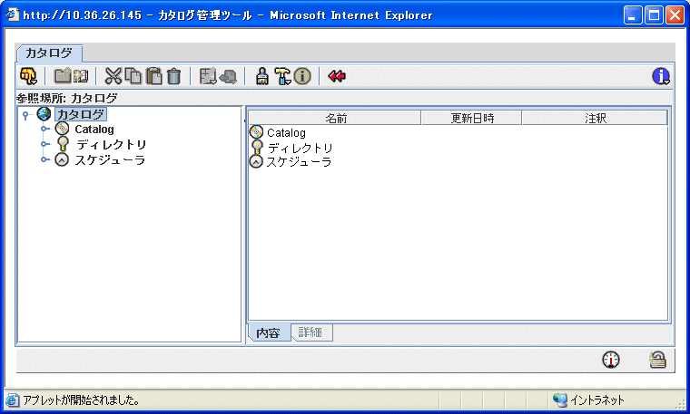Expand the スケジューラ node in tree

[44, 159]
